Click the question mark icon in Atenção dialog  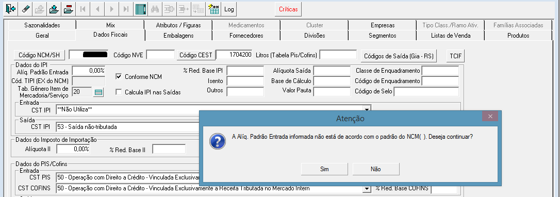[x=218, y=142]
